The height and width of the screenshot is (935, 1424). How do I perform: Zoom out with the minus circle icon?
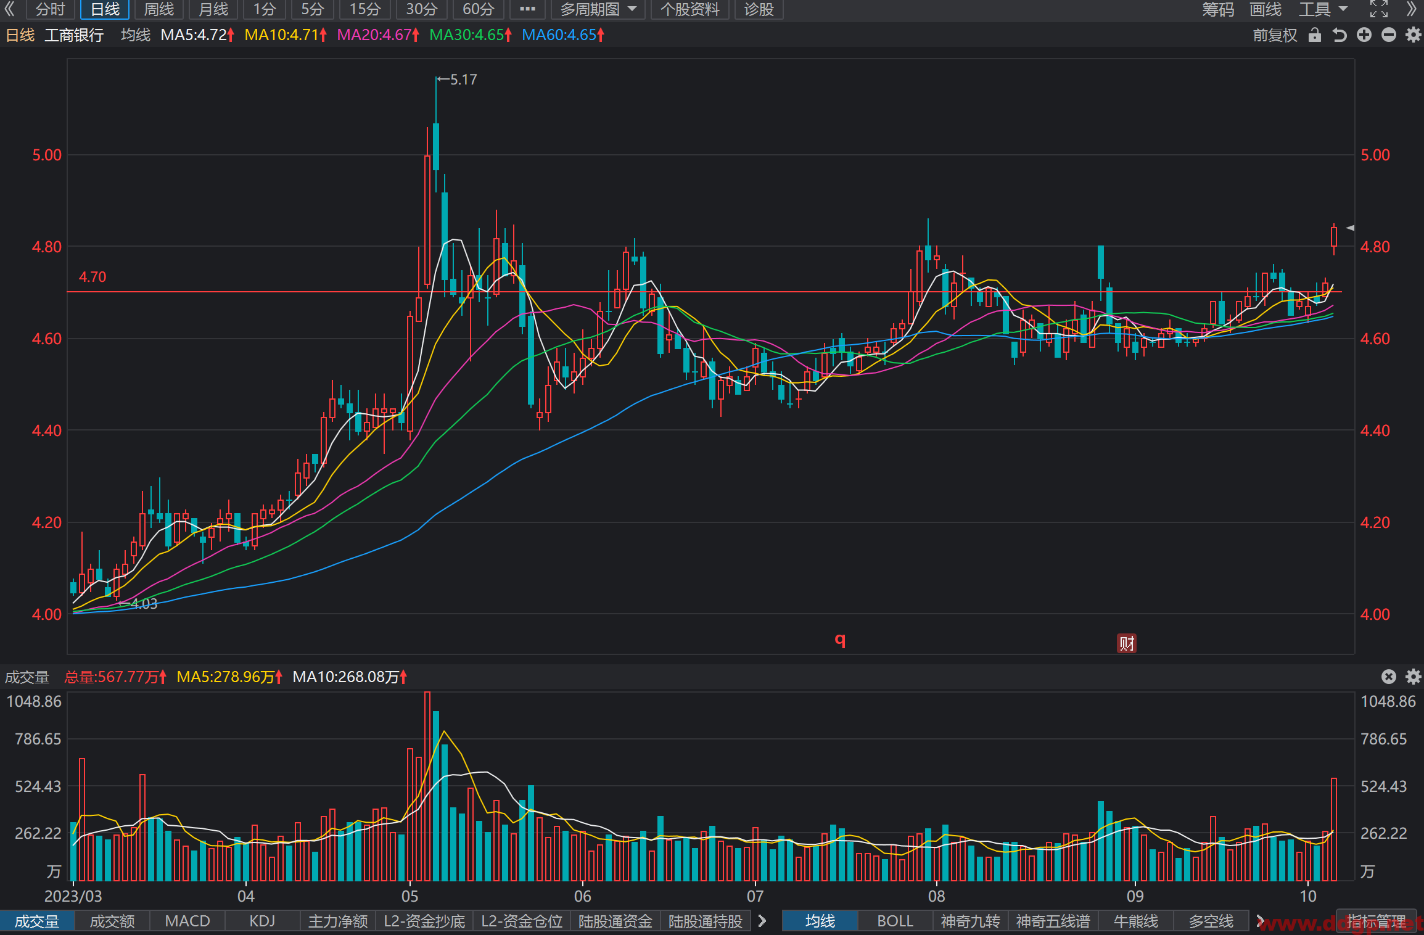click(1389, 35)
